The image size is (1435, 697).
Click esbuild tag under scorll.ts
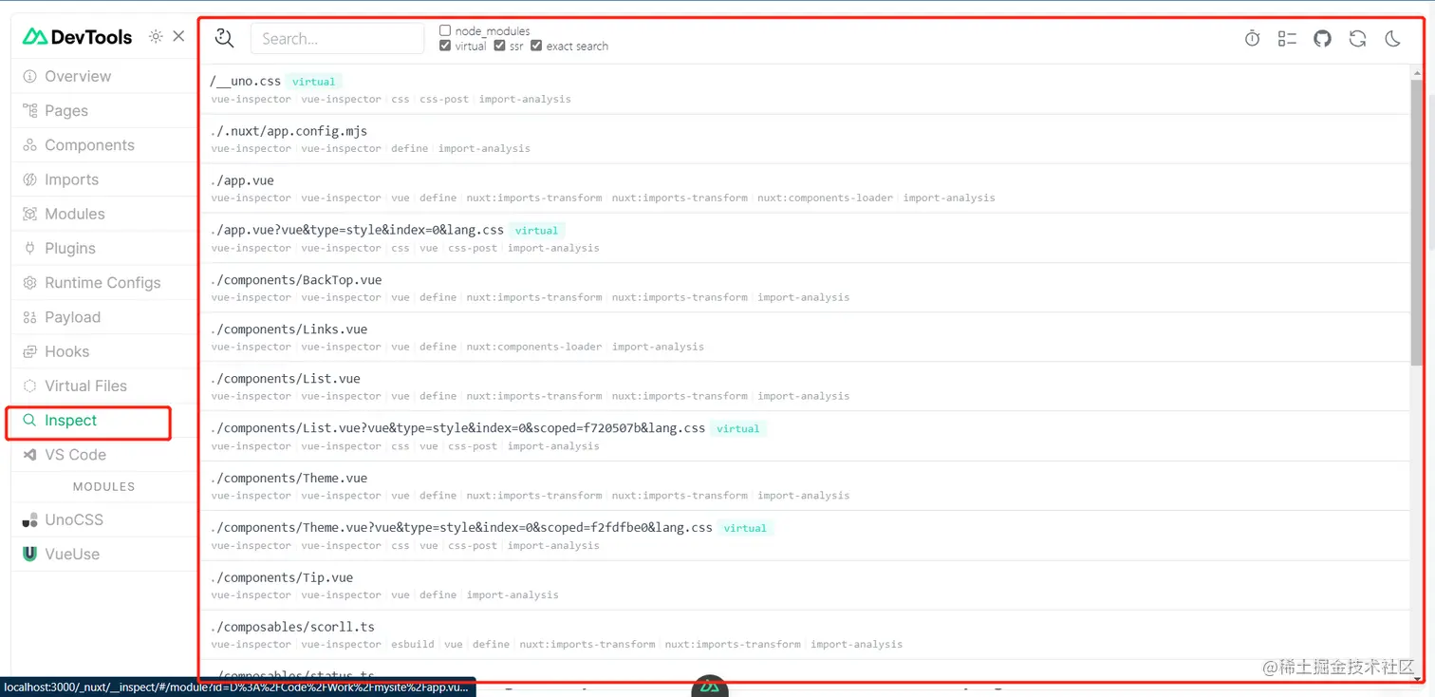[x=412, y=644]
